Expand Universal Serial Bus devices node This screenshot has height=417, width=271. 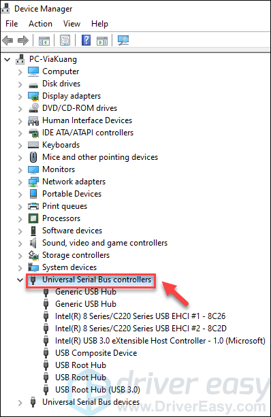(20, 402)
